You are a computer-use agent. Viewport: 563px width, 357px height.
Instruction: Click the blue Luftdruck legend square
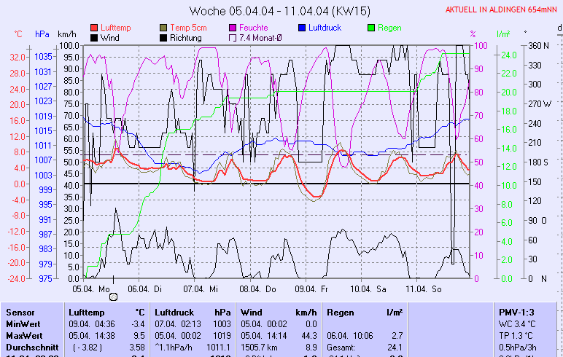coord(301,28)
